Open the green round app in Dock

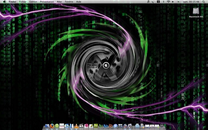[x=57, y=126]
